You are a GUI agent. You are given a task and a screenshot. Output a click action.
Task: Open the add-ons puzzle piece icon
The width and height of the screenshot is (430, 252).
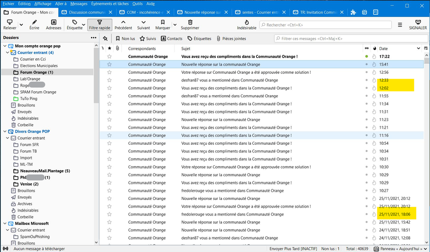pyautogui.click(x=353, y=12)
